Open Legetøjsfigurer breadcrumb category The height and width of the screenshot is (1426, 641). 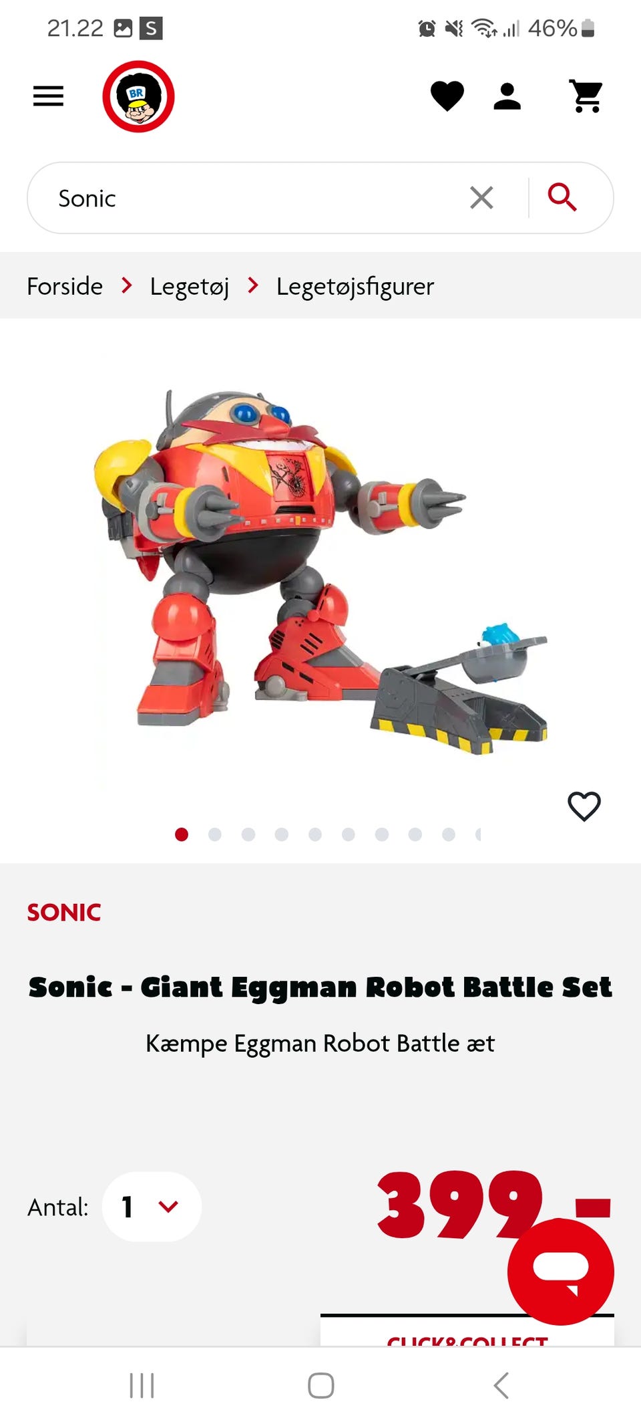point(355,286)
